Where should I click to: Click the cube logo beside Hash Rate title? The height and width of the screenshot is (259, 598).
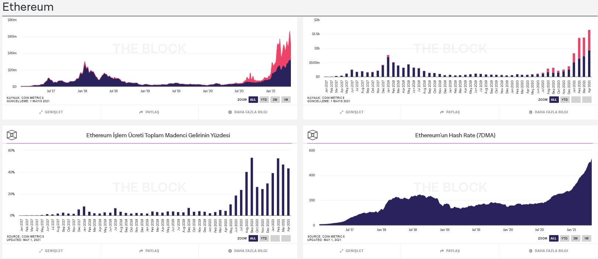click(x=312, y=135)
